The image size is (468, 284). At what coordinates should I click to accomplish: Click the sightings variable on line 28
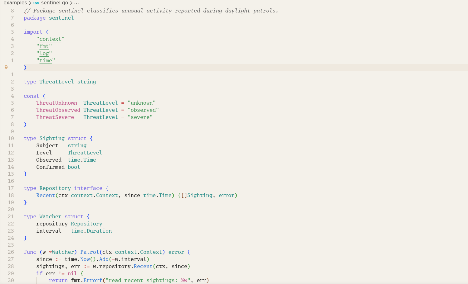50,266
